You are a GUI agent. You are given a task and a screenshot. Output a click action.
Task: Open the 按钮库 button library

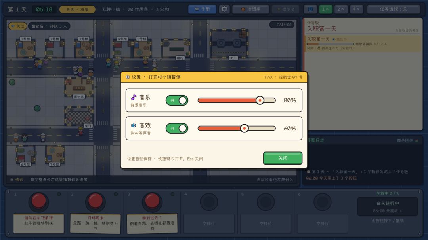[x=250, y=9]
